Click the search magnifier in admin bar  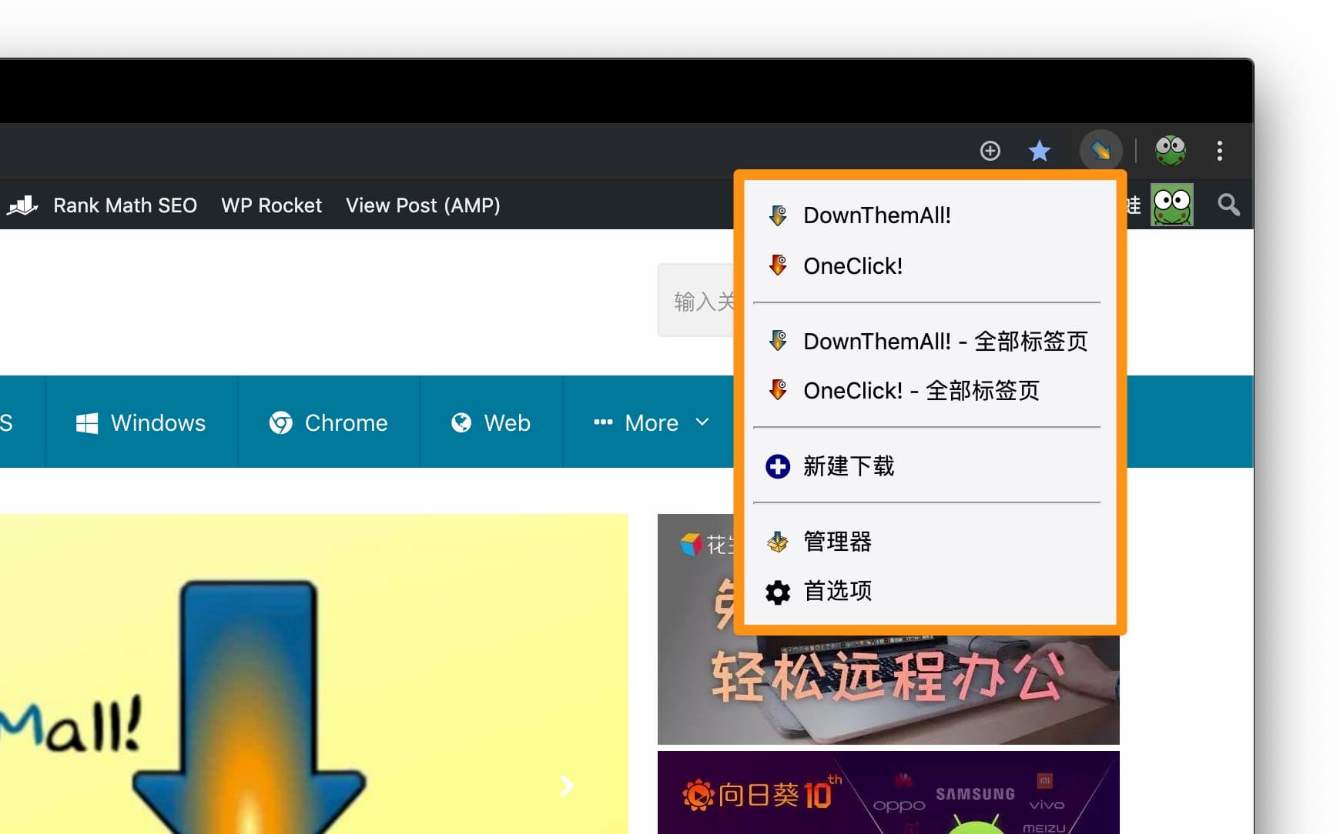pyautogui.click(x=1228, y=205)
